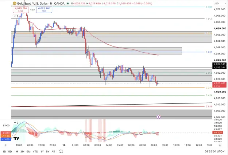Open the Go to date calendar icon
Viewport: 228px width, 155px height.
[x=61, y=151]
